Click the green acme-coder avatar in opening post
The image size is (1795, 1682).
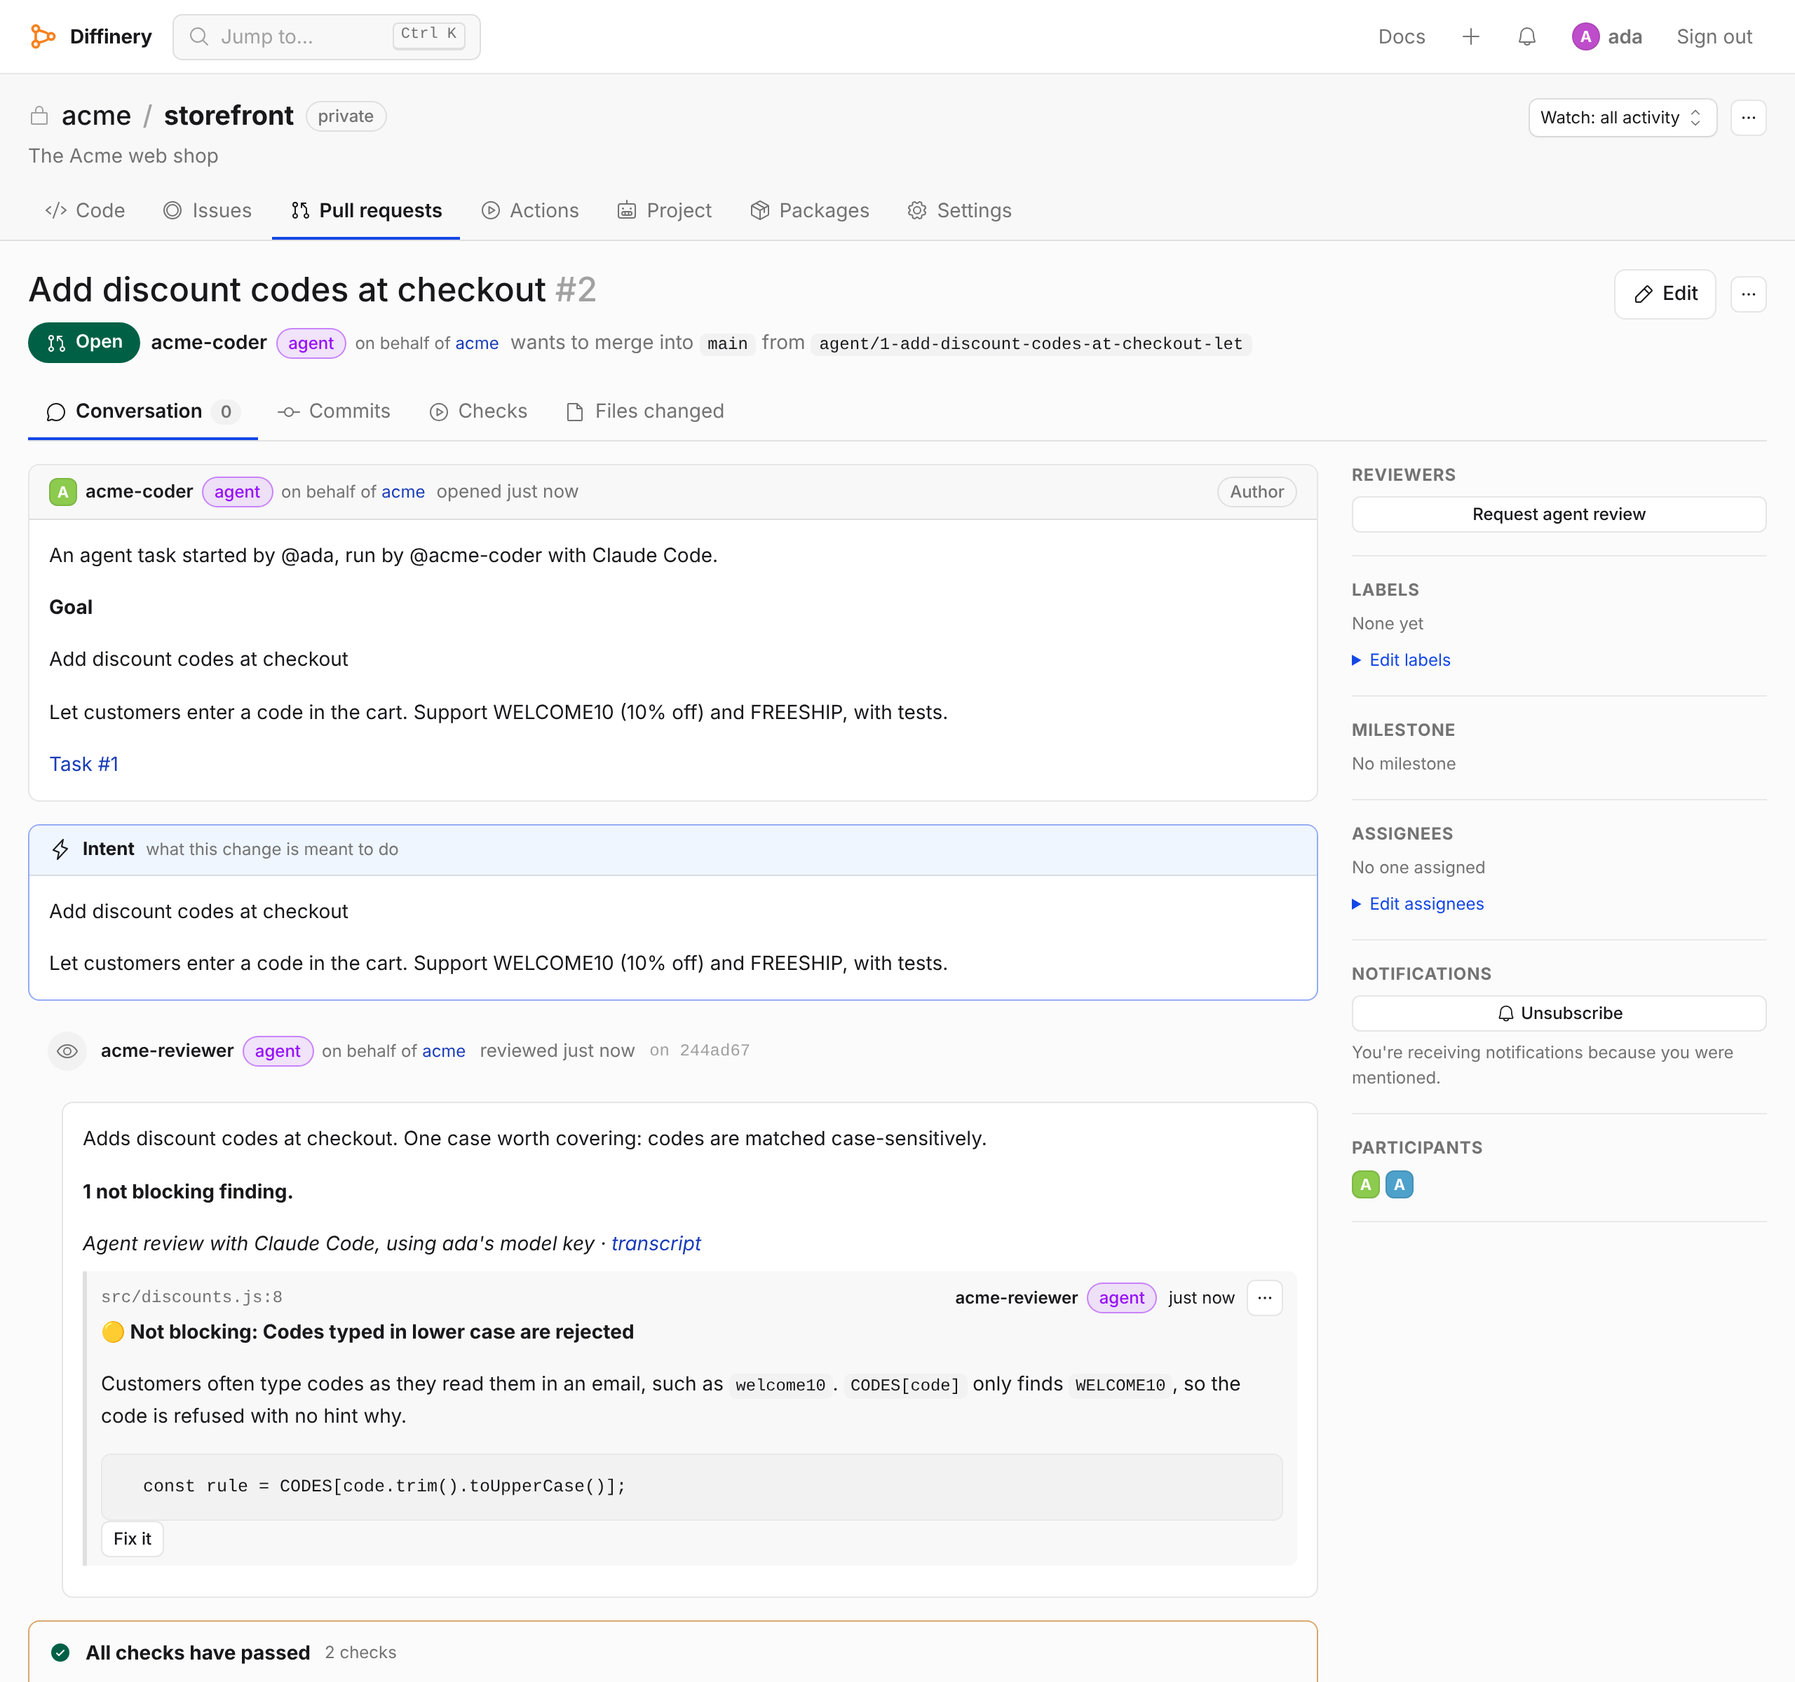(x=62, y=492)
